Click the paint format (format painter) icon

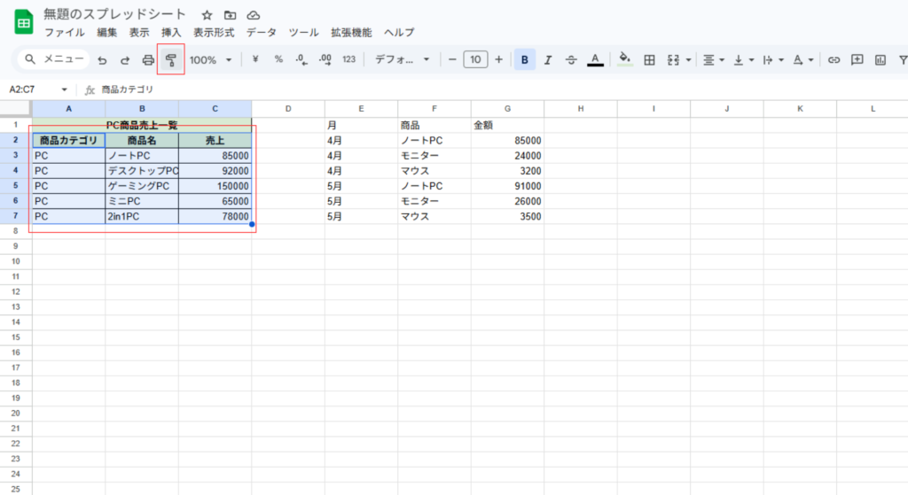pos(170,60)
